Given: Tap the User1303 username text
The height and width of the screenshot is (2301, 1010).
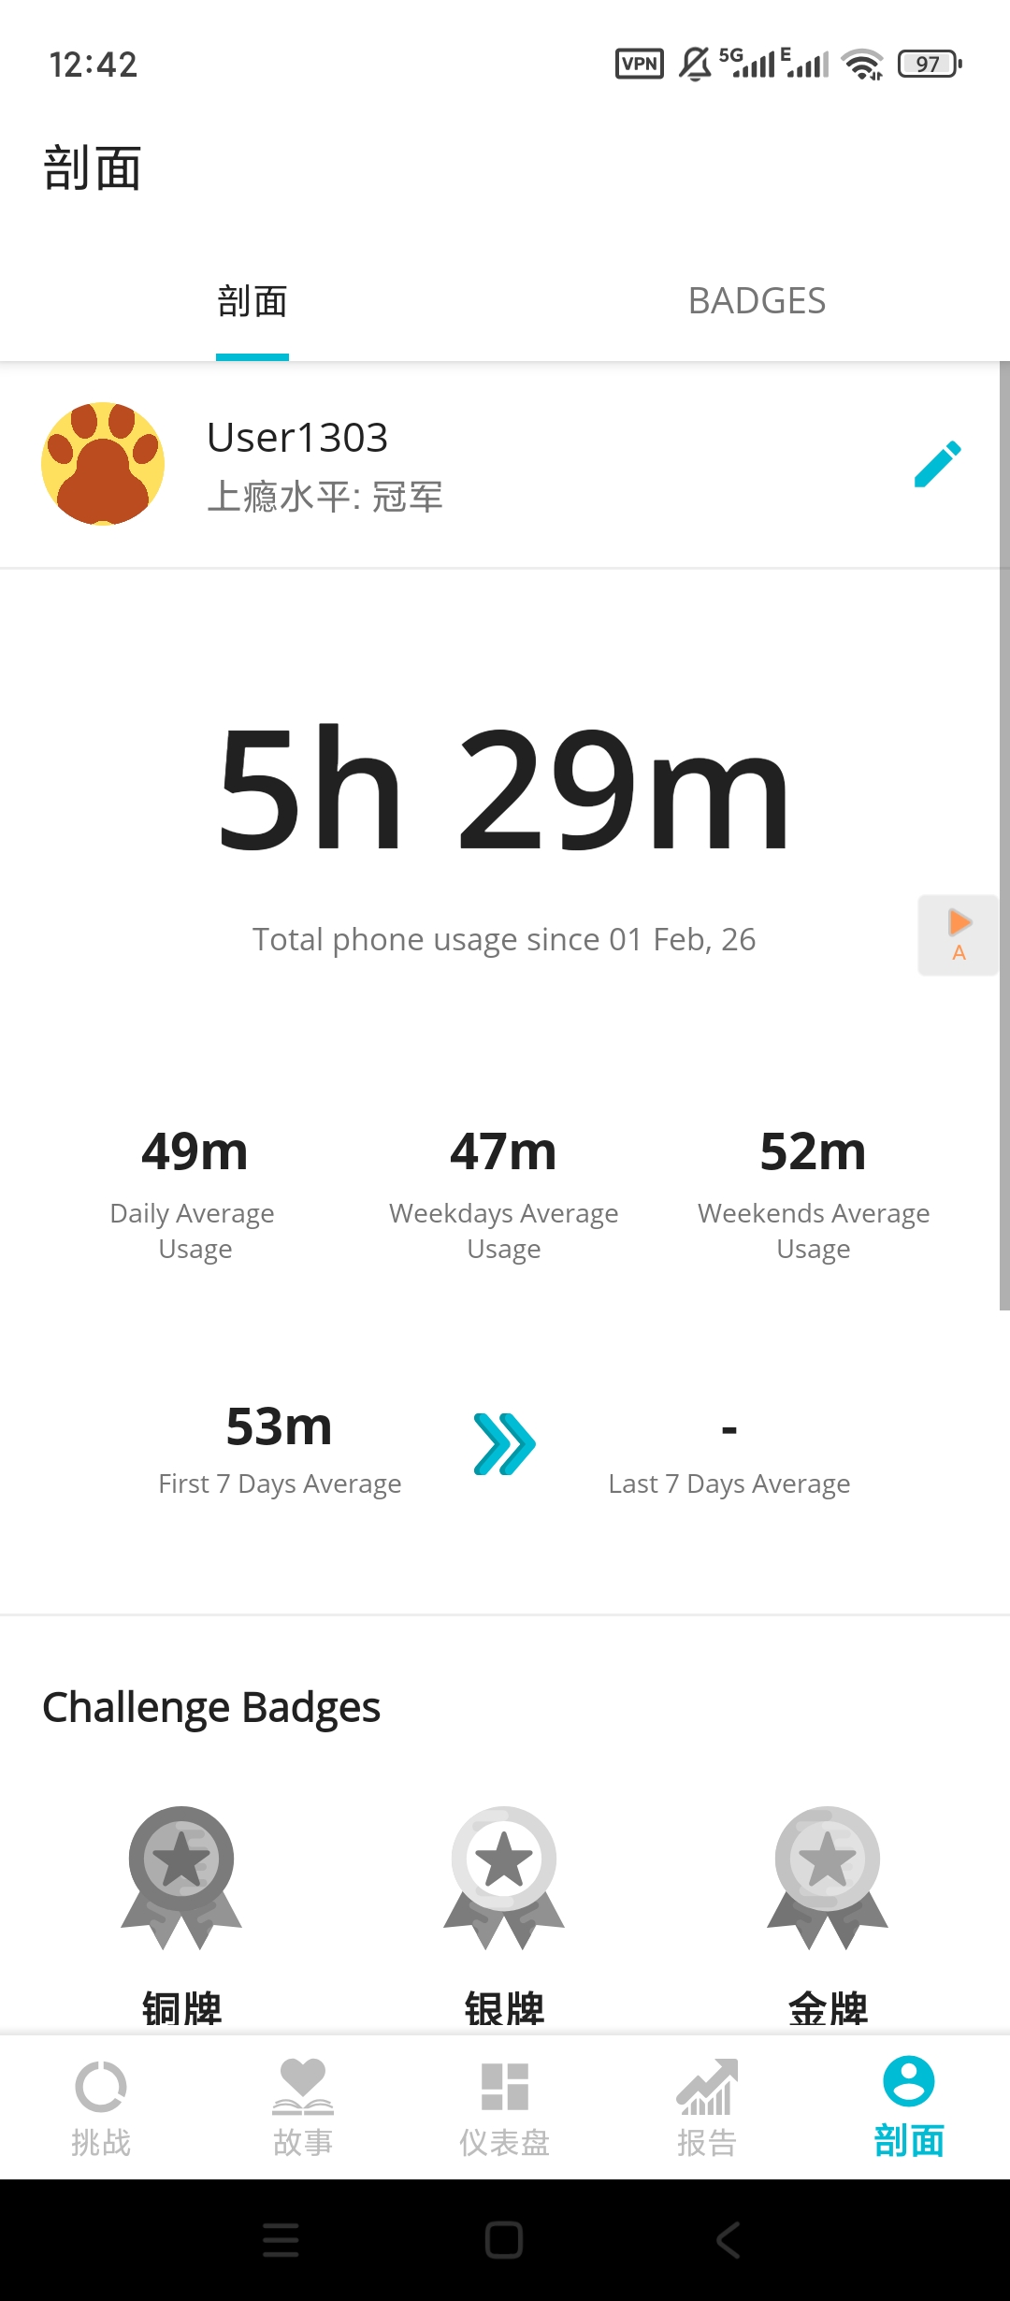Looking at the screenshot, I should pyautogui.click(x=297, y=438).
